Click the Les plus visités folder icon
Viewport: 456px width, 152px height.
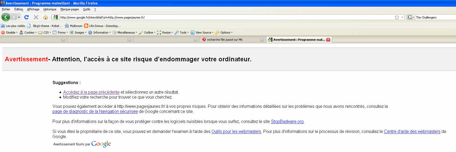pyautogui.click(x=3, y=26)
